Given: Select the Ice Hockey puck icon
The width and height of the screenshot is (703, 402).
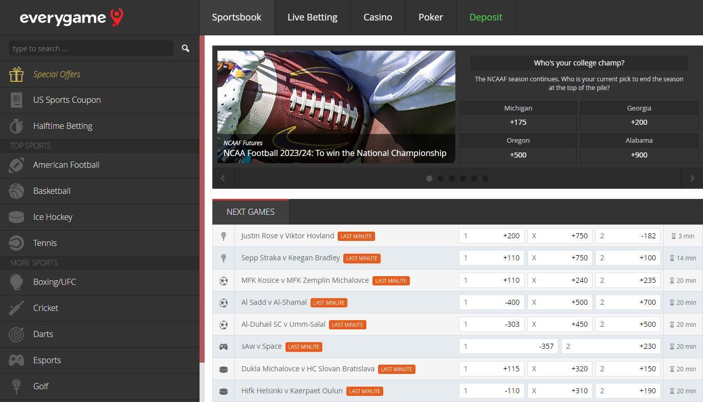Looking at the screenshot, I should pos(16,217).
